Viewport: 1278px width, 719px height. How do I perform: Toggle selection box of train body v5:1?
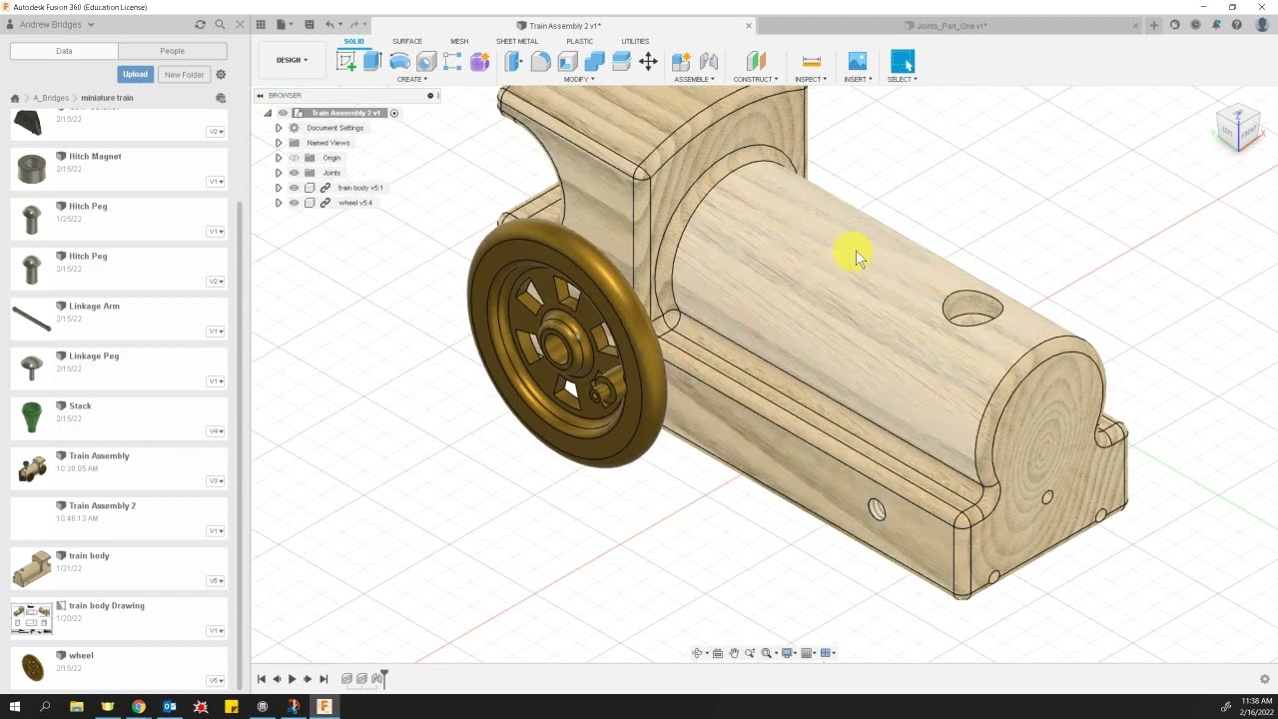coord(310,188)
